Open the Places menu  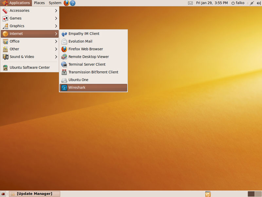[39, 3]
